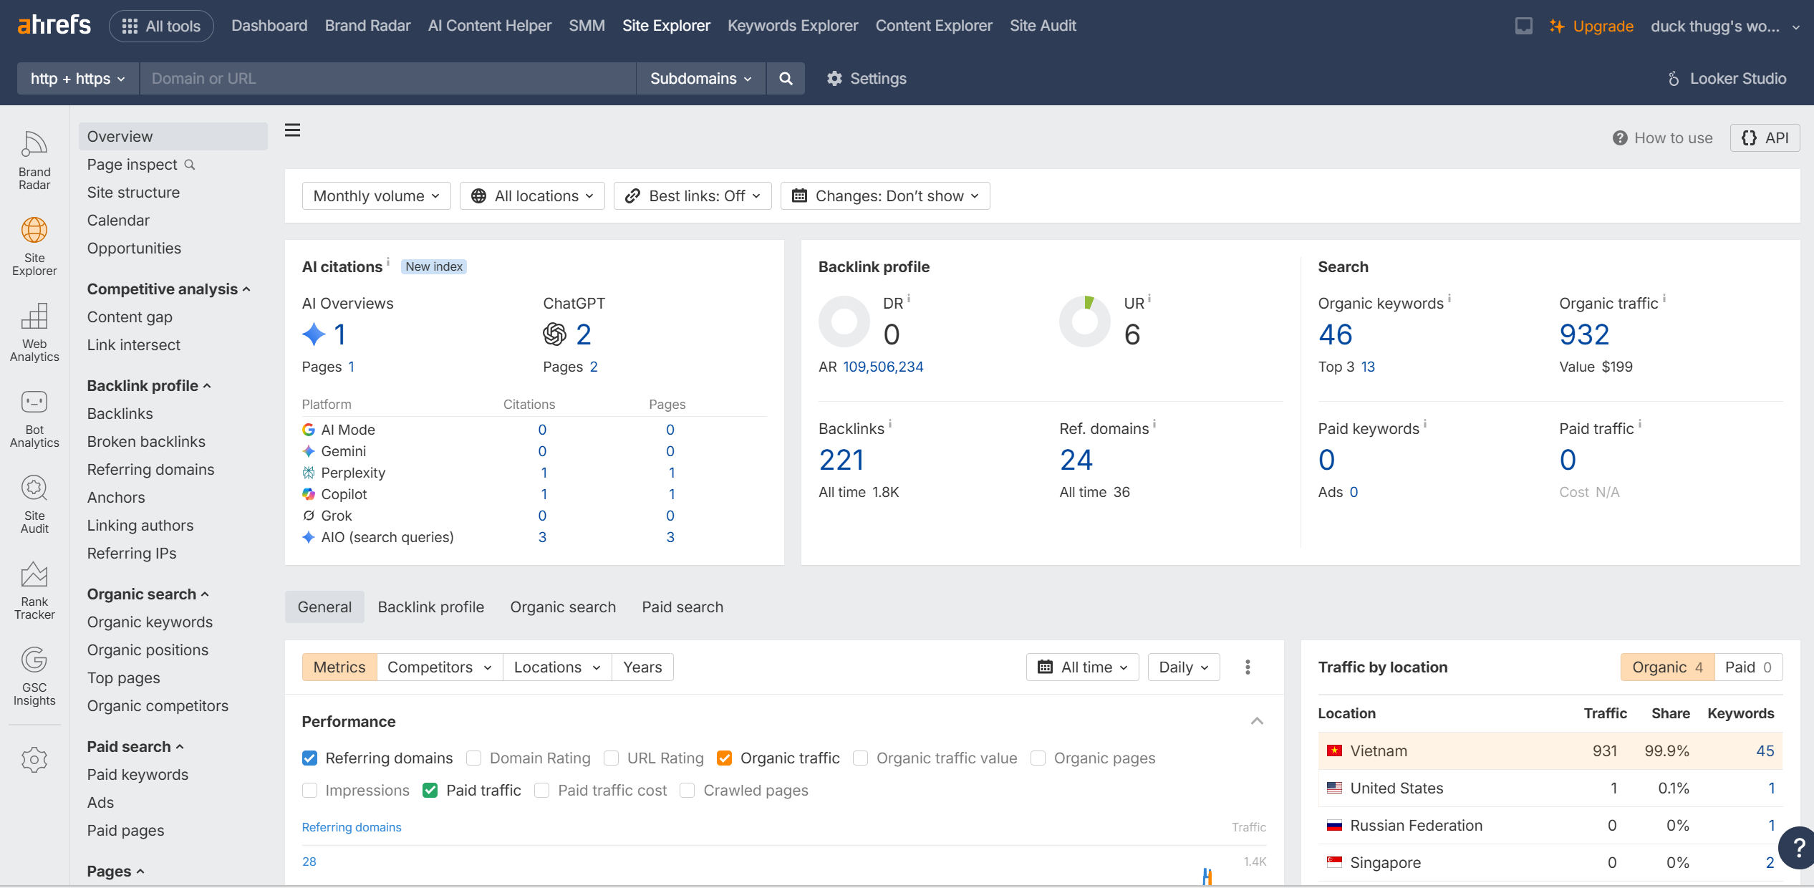Viewport: 1814px width, 888px height.
Task: Open Content Explorer in top menu
Action: coord(934,26)
